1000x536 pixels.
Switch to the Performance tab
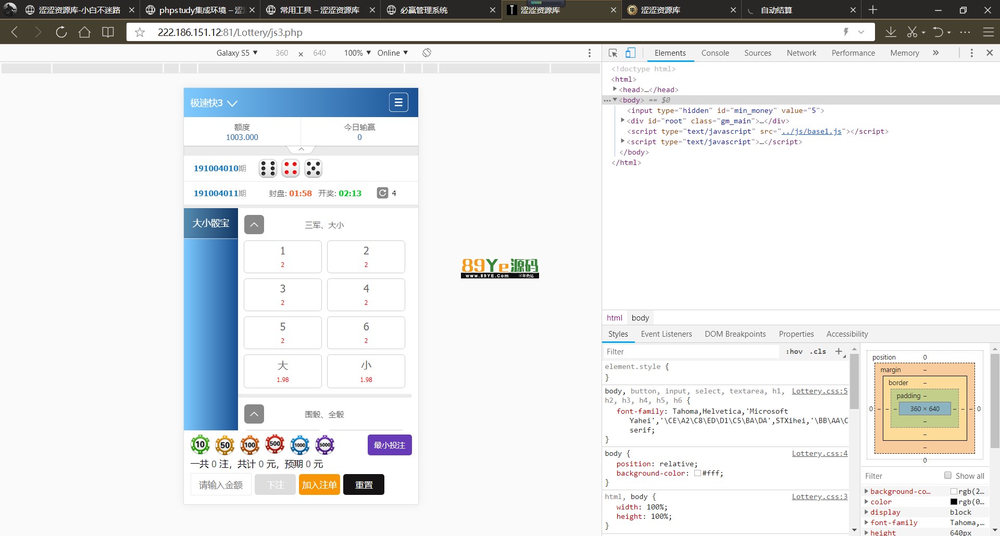coord(853,53)
